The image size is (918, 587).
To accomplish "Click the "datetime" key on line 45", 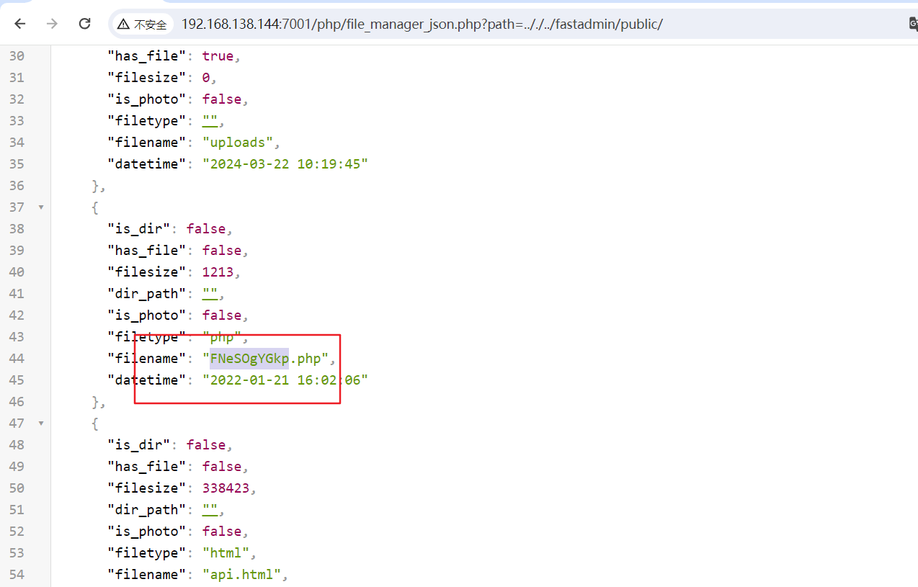I will click(147, 380).
